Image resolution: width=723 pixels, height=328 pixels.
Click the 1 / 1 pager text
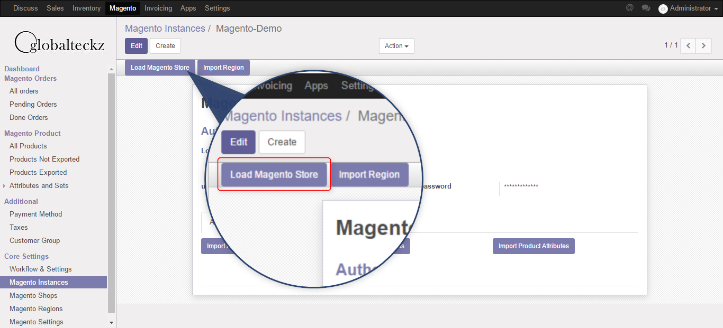click(671, 45)
